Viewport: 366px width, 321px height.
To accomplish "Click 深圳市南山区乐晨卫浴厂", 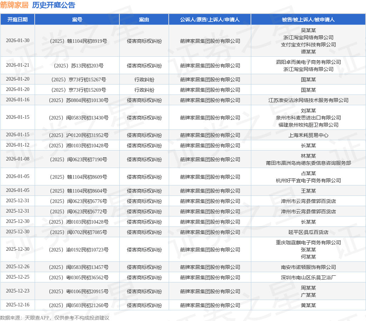I will (308, 277).
